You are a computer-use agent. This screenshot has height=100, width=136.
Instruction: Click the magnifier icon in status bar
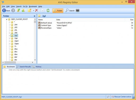click(108, 97)
